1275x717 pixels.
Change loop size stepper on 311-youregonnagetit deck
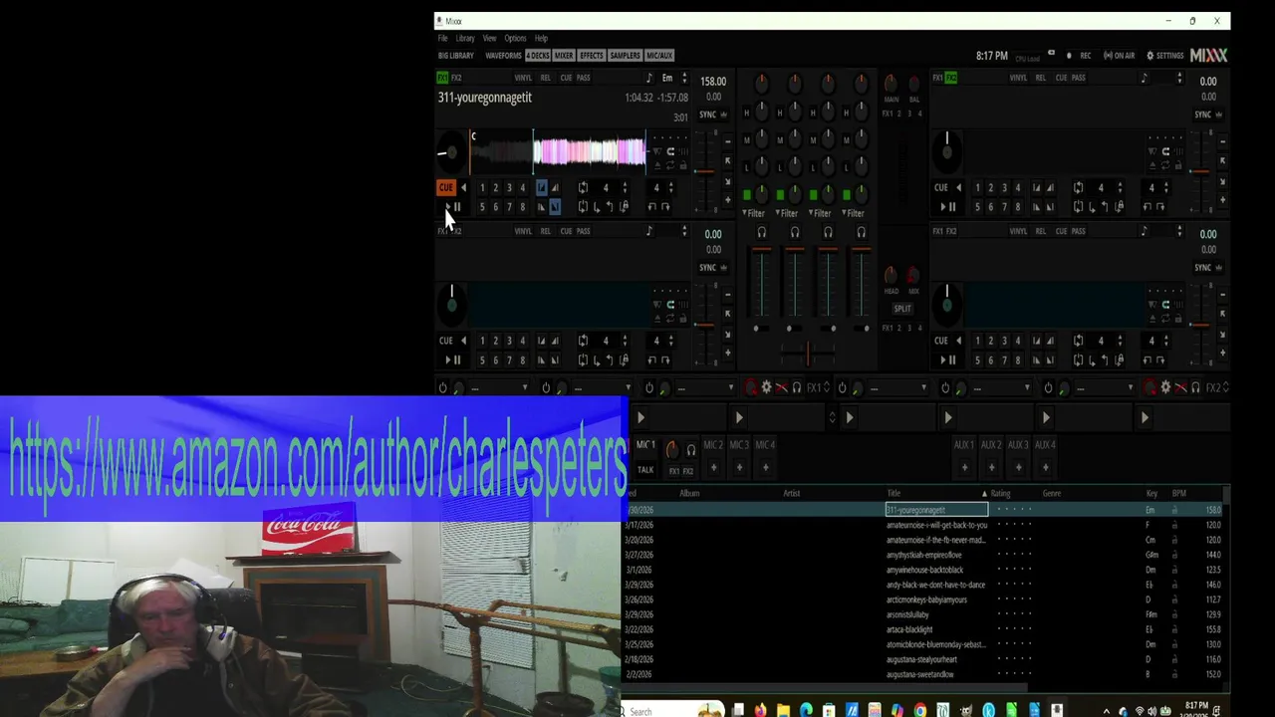point(625,187)
